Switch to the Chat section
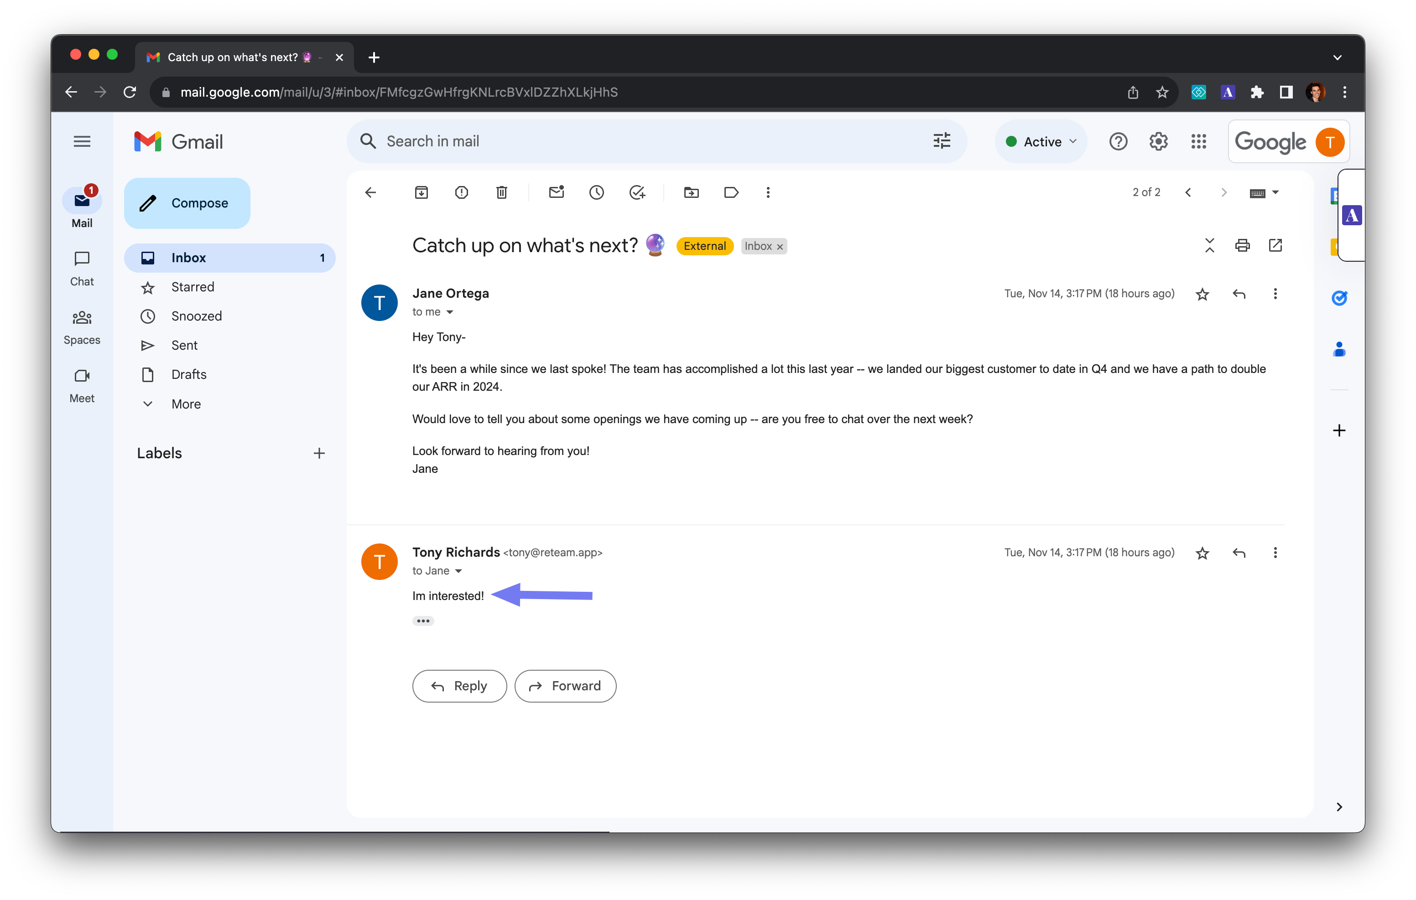 (82, 268)
